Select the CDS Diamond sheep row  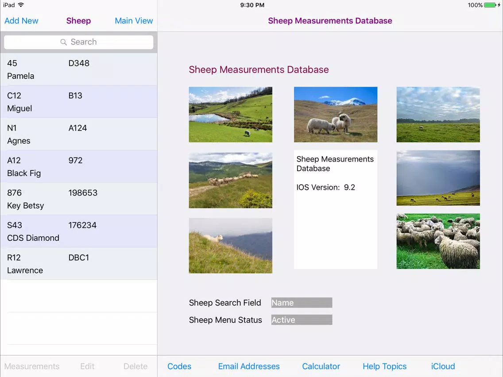pyautogui.click(x=79, y=231)
